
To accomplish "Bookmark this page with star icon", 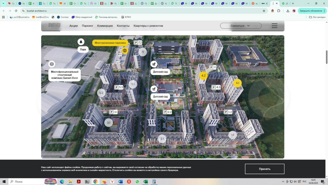I will click(264, 11).
